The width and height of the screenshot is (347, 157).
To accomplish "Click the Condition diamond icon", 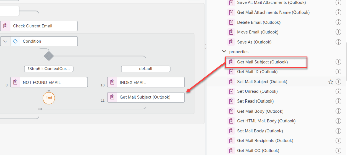I will coord(15,41).
